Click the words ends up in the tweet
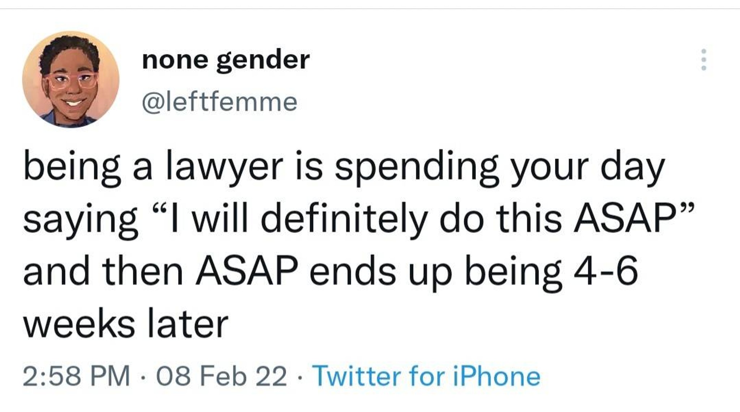Screen dimensions: 740x412 [380, 271]
